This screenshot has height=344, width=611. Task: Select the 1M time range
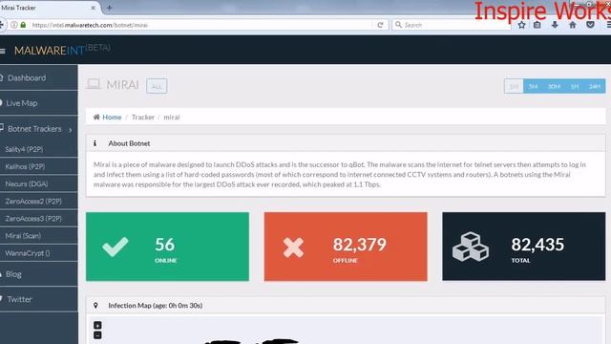click(514, 86)
